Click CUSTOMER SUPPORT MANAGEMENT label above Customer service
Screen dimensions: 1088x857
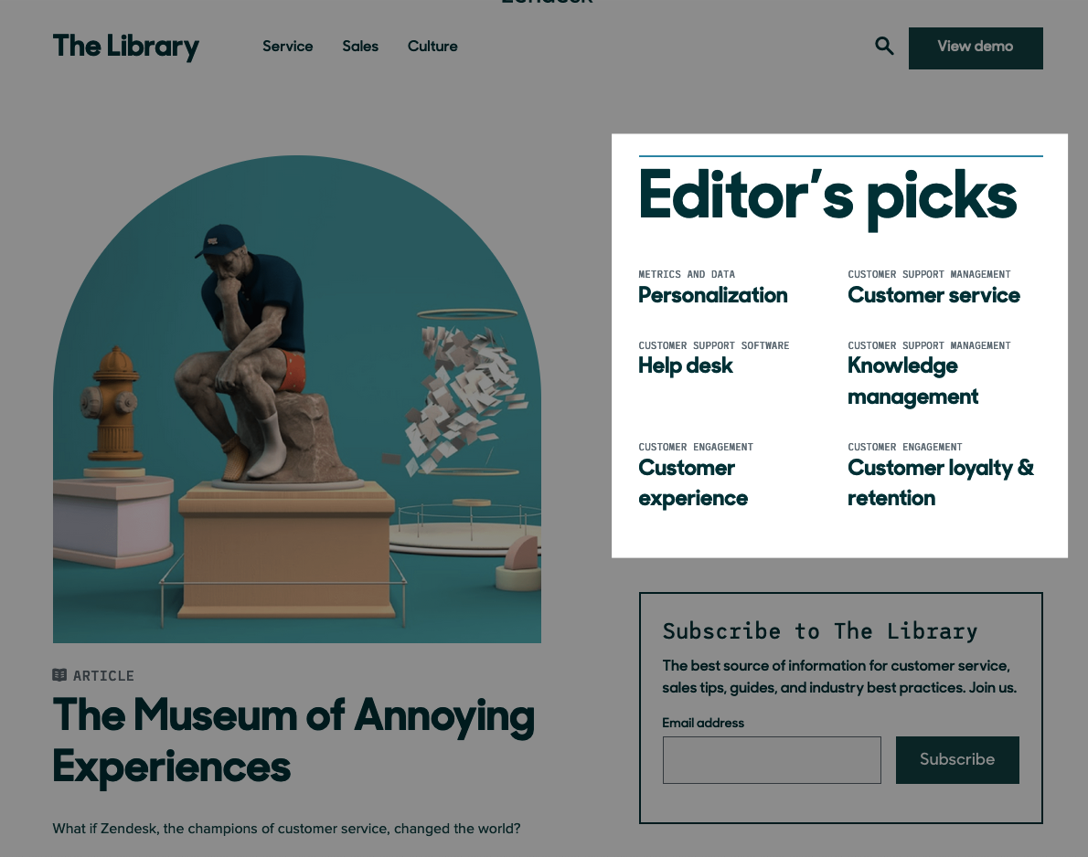(929, 275)
